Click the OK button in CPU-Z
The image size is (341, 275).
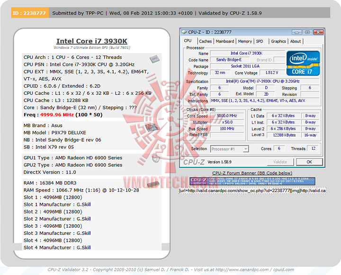click(x=309, y=162)
